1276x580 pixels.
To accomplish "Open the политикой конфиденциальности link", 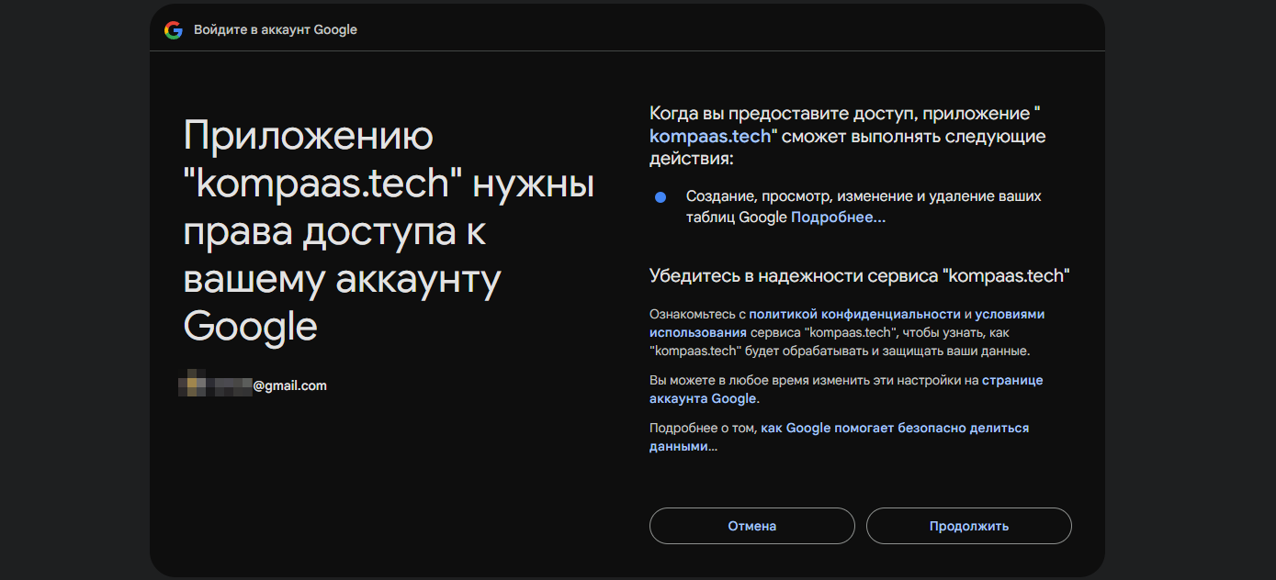I will (x=854, y=314).
